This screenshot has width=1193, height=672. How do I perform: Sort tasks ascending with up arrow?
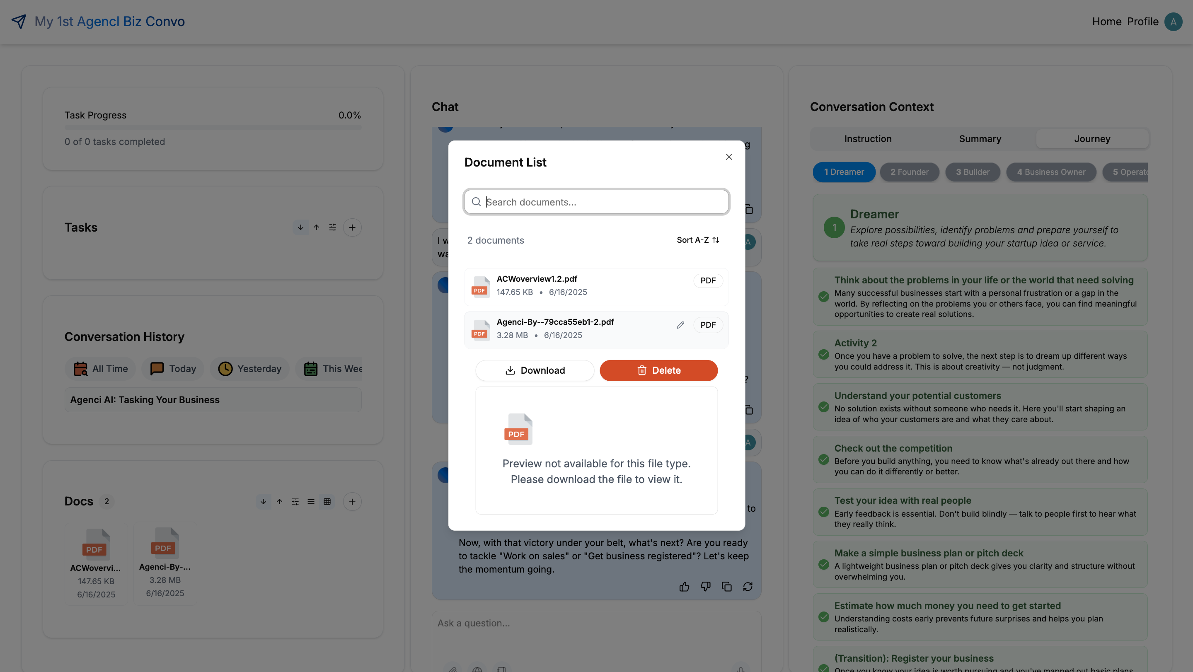[x=316, y=227]
